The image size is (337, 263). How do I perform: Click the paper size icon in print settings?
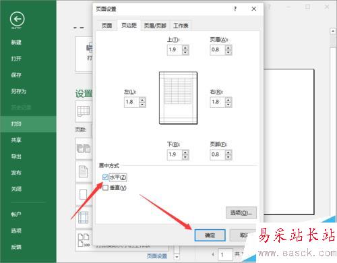(84, 195)
